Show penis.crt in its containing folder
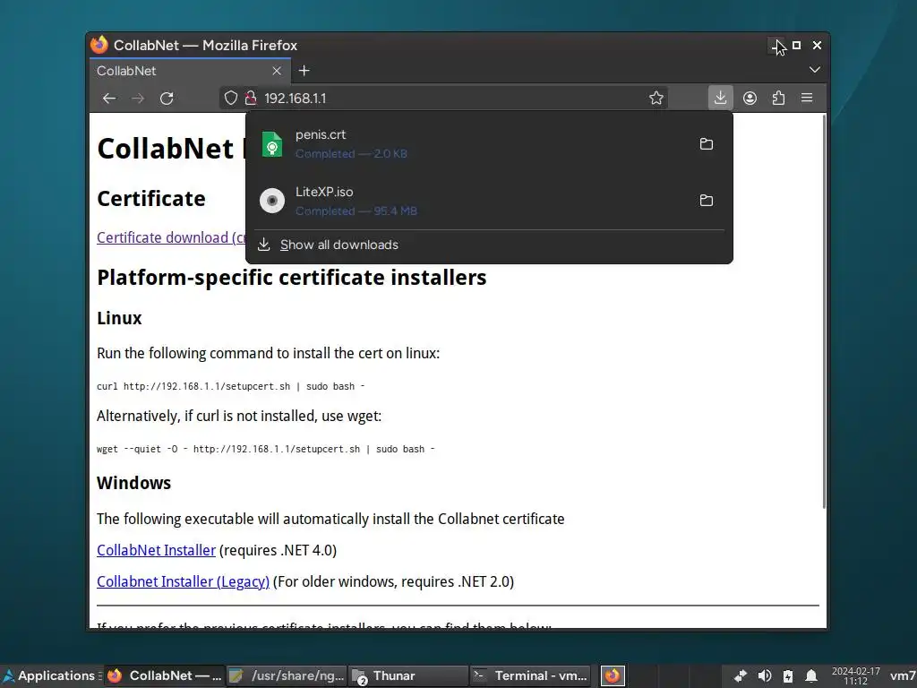917x688 pixels. (x=707, y=144)
